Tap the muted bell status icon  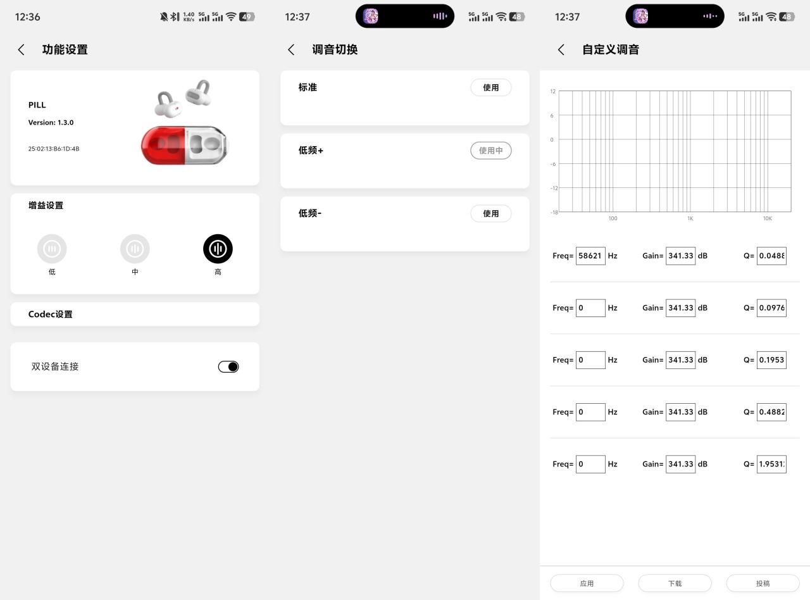[x=165, y=17]
